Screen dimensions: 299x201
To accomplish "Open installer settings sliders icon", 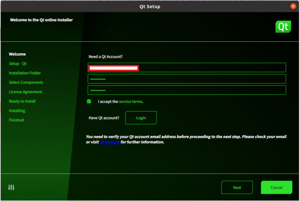I will pyautogui.click(x=11, y=187).
